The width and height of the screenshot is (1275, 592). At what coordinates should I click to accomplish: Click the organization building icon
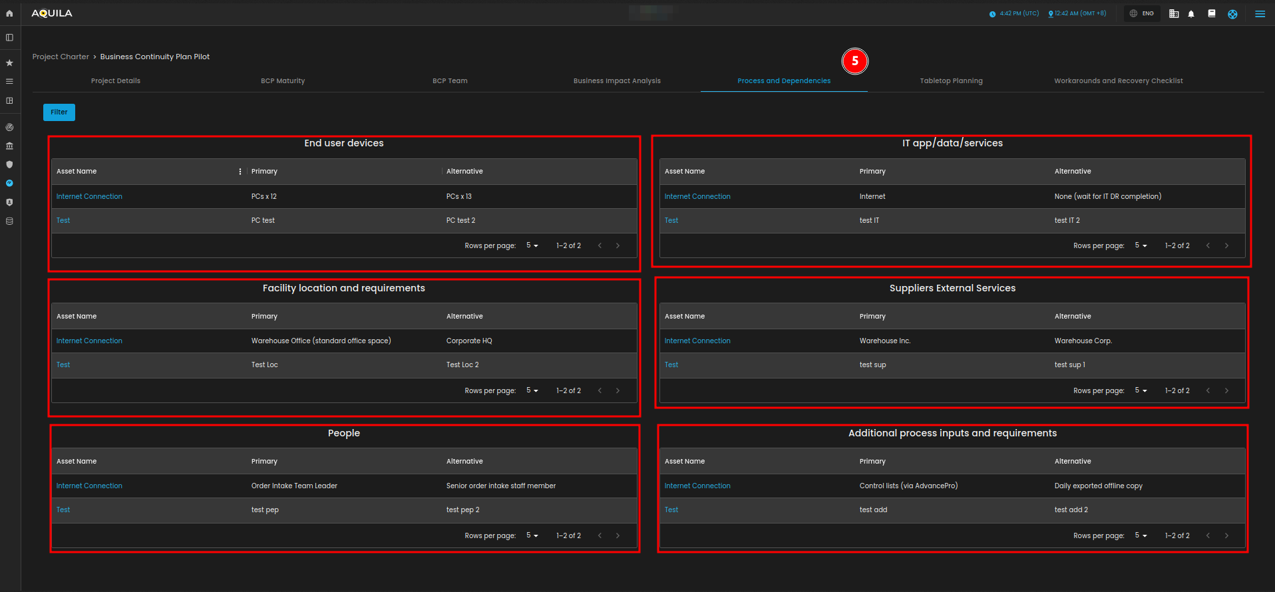(1174, 14)
